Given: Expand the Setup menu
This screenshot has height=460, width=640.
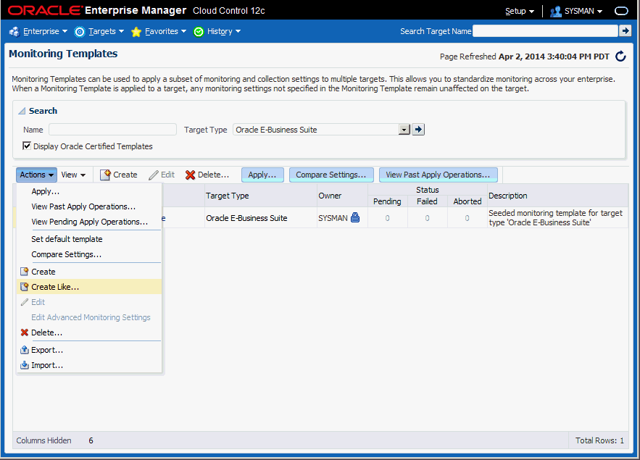Looking at the screenshot, I should pyautogui.click(x=520, y=11).
